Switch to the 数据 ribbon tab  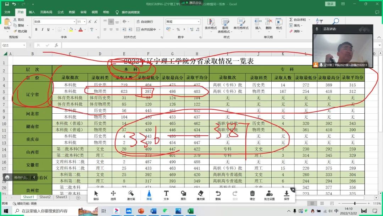[72, 12]
